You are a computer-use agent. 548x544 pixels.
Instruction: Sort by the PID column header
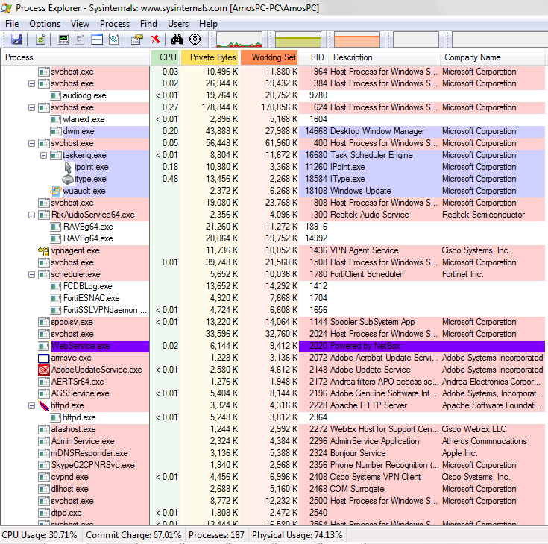(314, 57)
